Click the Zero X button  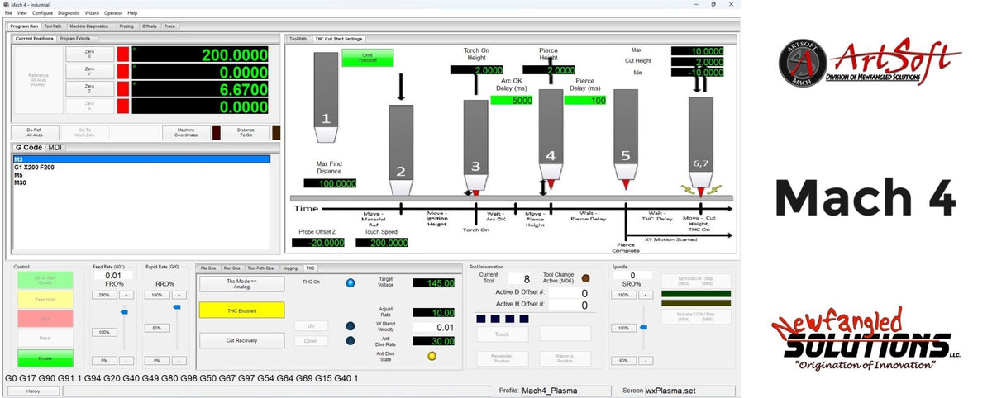pyautogui.click(x=89, y=54)
